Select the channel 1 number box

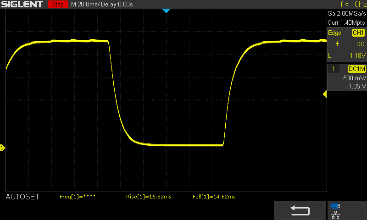[x=334, y=69]
